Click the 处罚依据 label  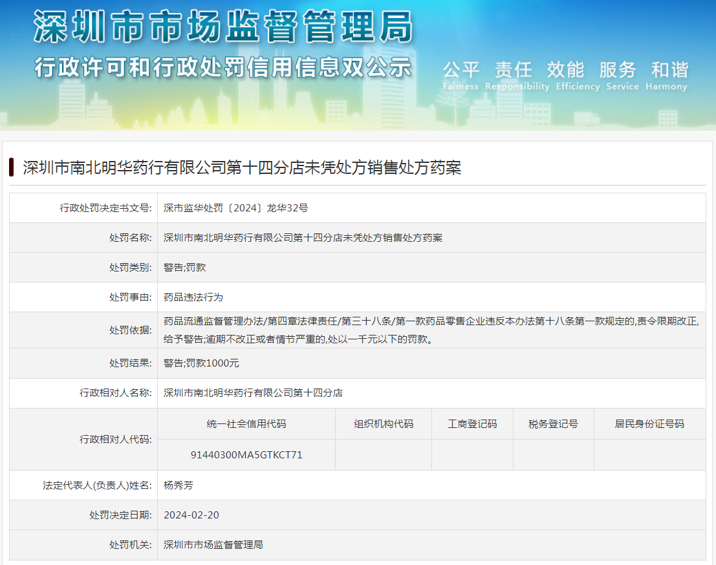pyautogui.click(x=130, y=330)
